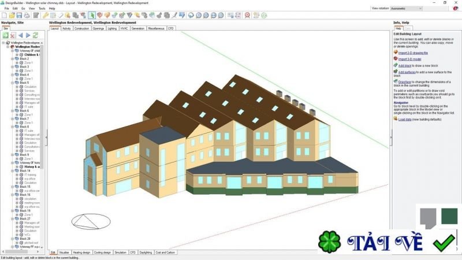Open the Visualise bottom tab
This screenshot has width=462, height=260.
coord(64,252)
